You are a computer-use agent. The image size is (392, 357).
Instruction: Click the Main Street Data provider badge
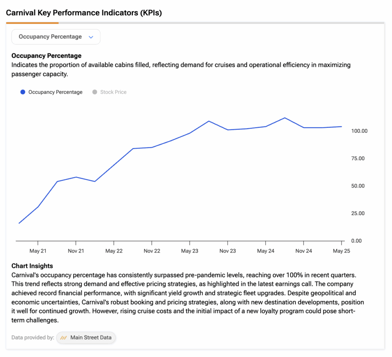coord(86,337)
